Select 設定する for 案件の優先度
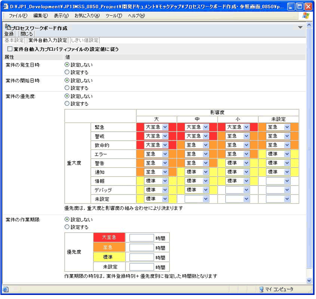The image size is (316, 299). pyautogui.click(x=67, y=104)
